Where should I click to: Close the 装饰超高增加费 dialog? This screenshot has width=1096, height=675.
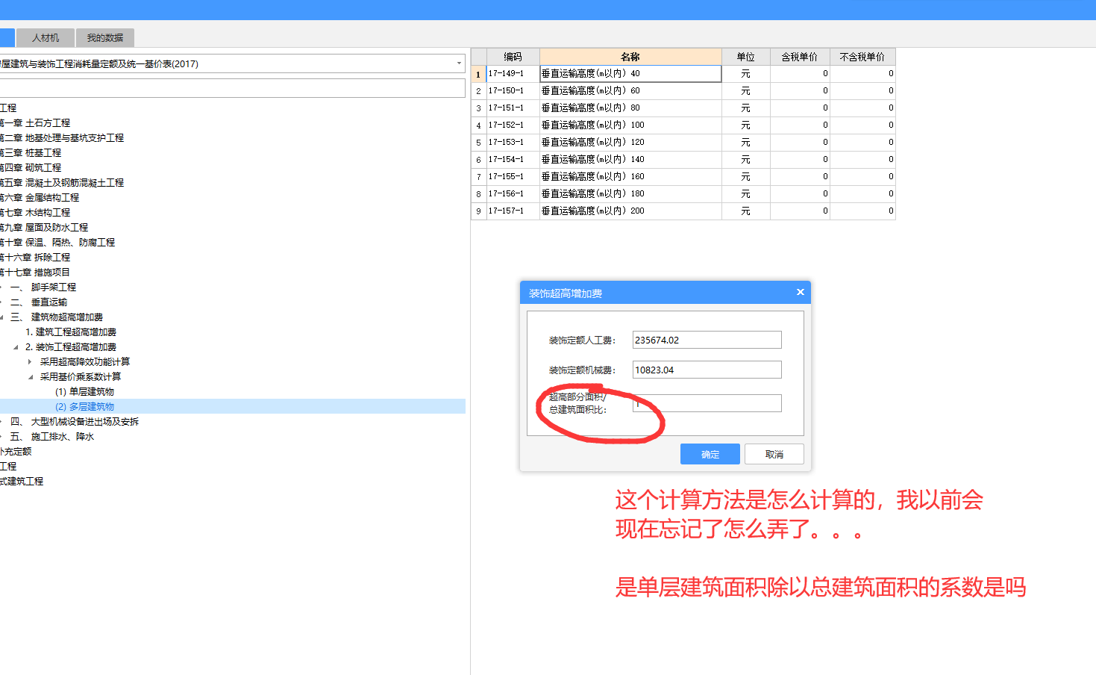coord(800,292)
